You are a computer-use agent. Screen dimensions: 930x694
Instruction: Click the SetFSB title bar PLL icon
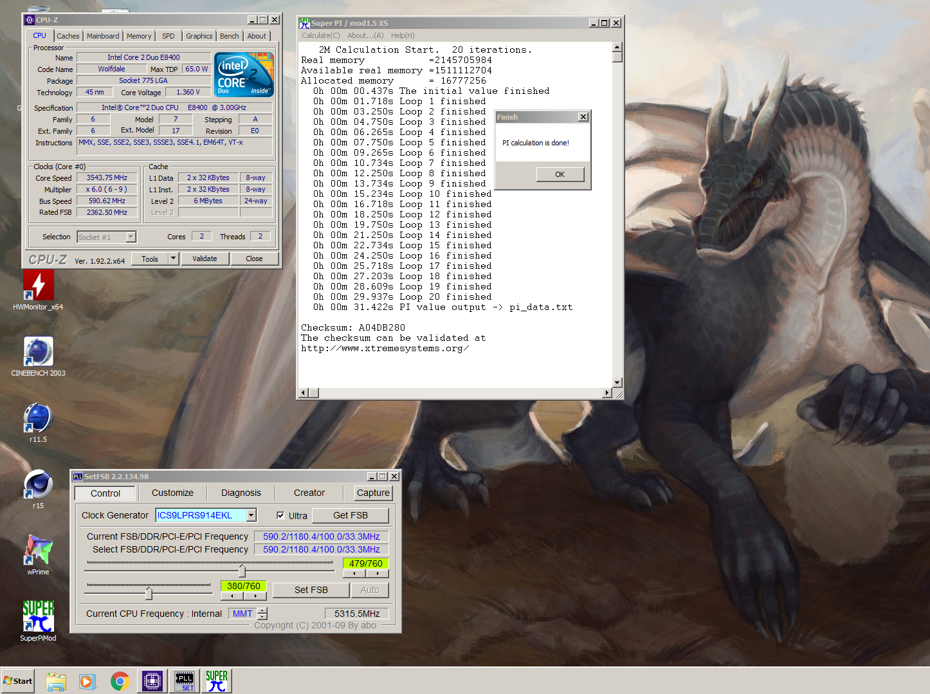coord(78,477)
